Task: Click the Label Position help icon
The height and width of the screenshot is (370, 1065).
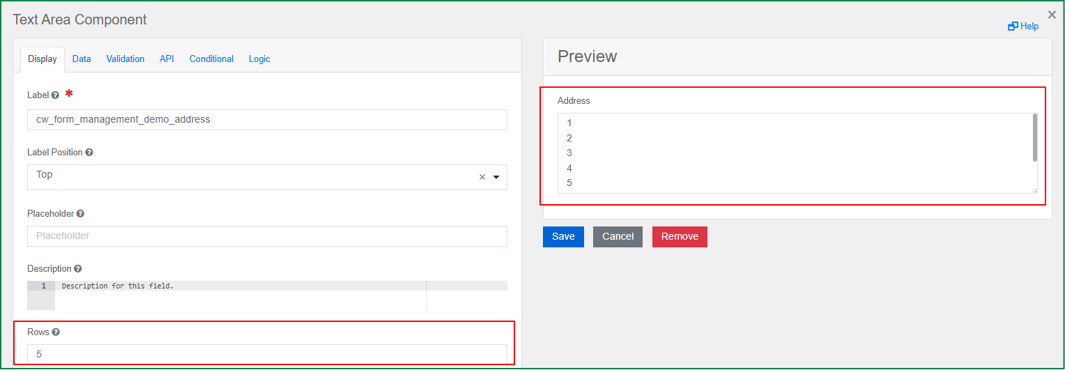Action: 89,153
